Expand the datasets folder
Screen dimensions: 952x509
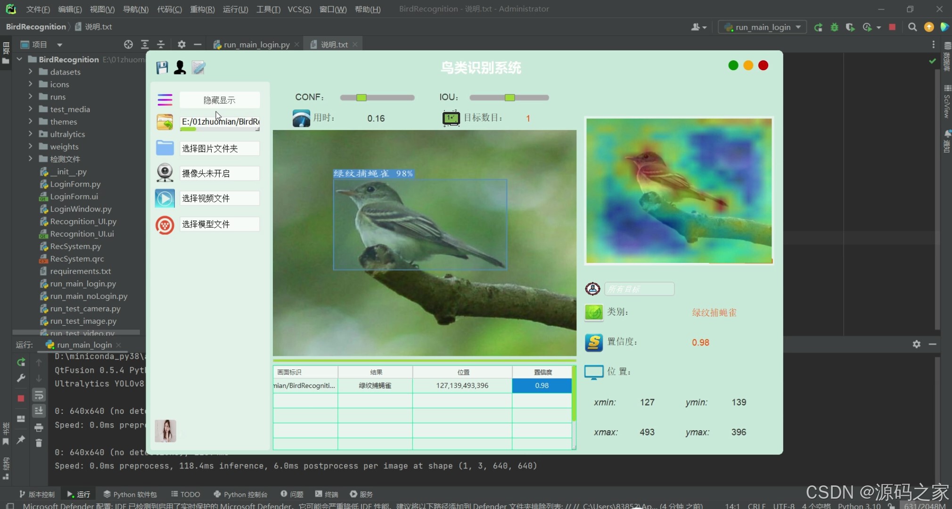30,72
